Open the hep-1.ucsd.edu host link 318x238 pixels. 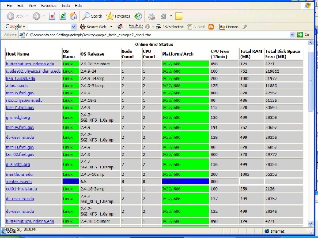pyautogui.click(x=20, y=78)
